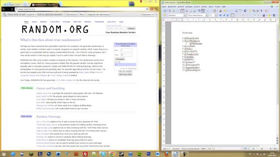Click the Chrome taskbar icon
This screenshot has width=280, height=157.
112,154
